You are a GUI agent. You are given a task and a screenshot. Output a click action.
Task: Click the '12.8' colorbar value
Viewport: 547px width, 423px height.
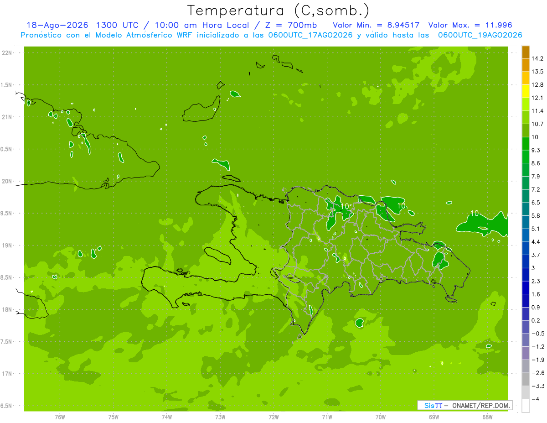[x=537, y=85]
